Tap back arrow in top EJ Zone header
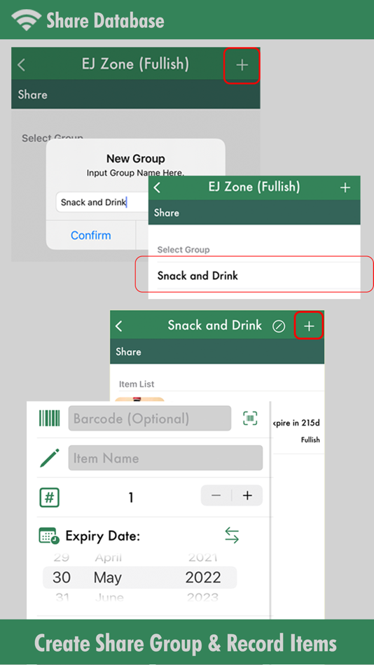Viewport: 374px width, 665px height. pos(22,65)
